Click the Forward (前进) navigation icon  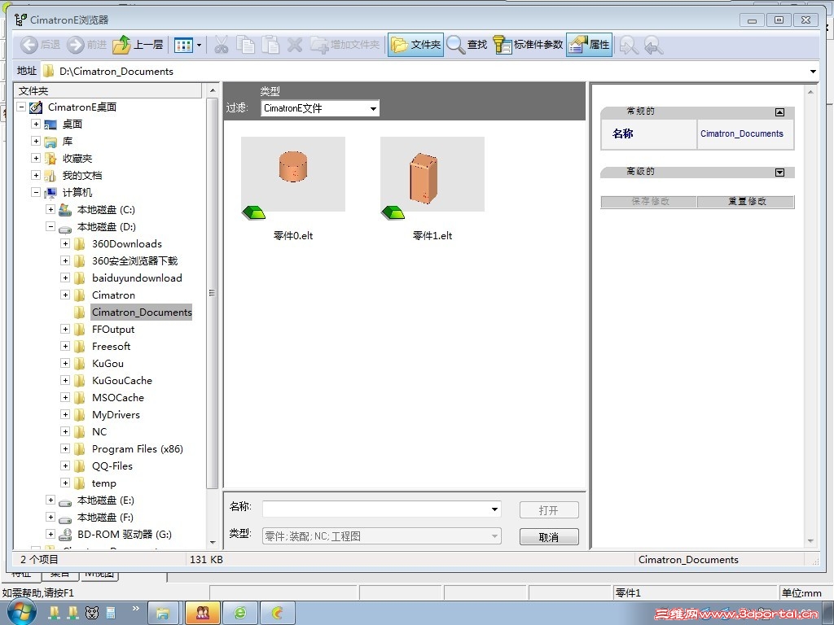point(76,46)
